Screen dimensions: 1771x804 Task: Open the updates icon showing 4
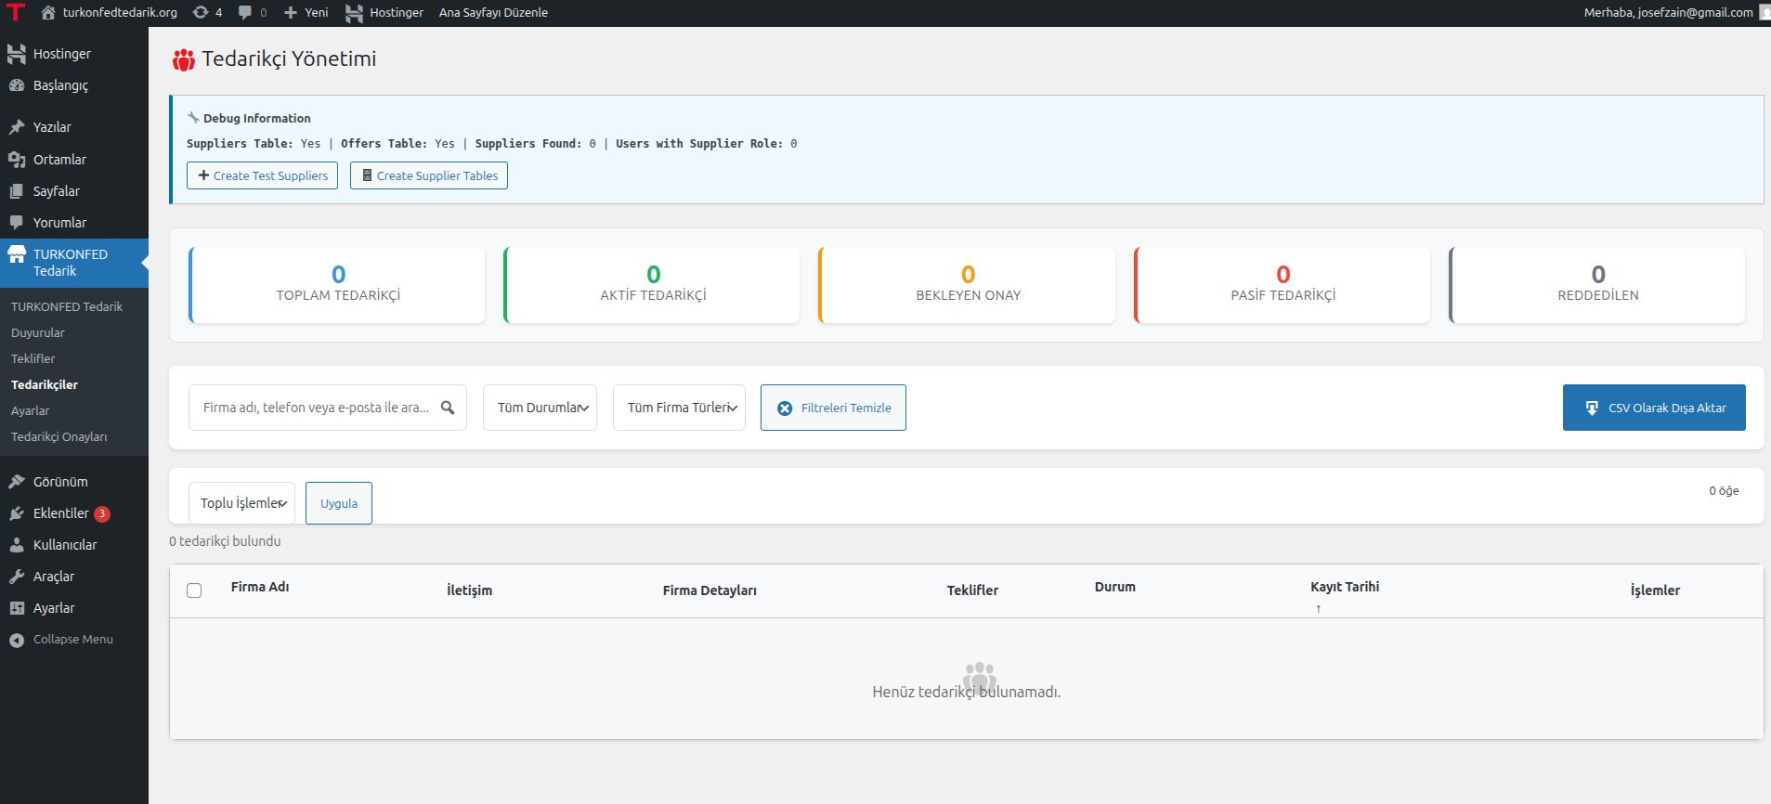click(x=200, y=12)
